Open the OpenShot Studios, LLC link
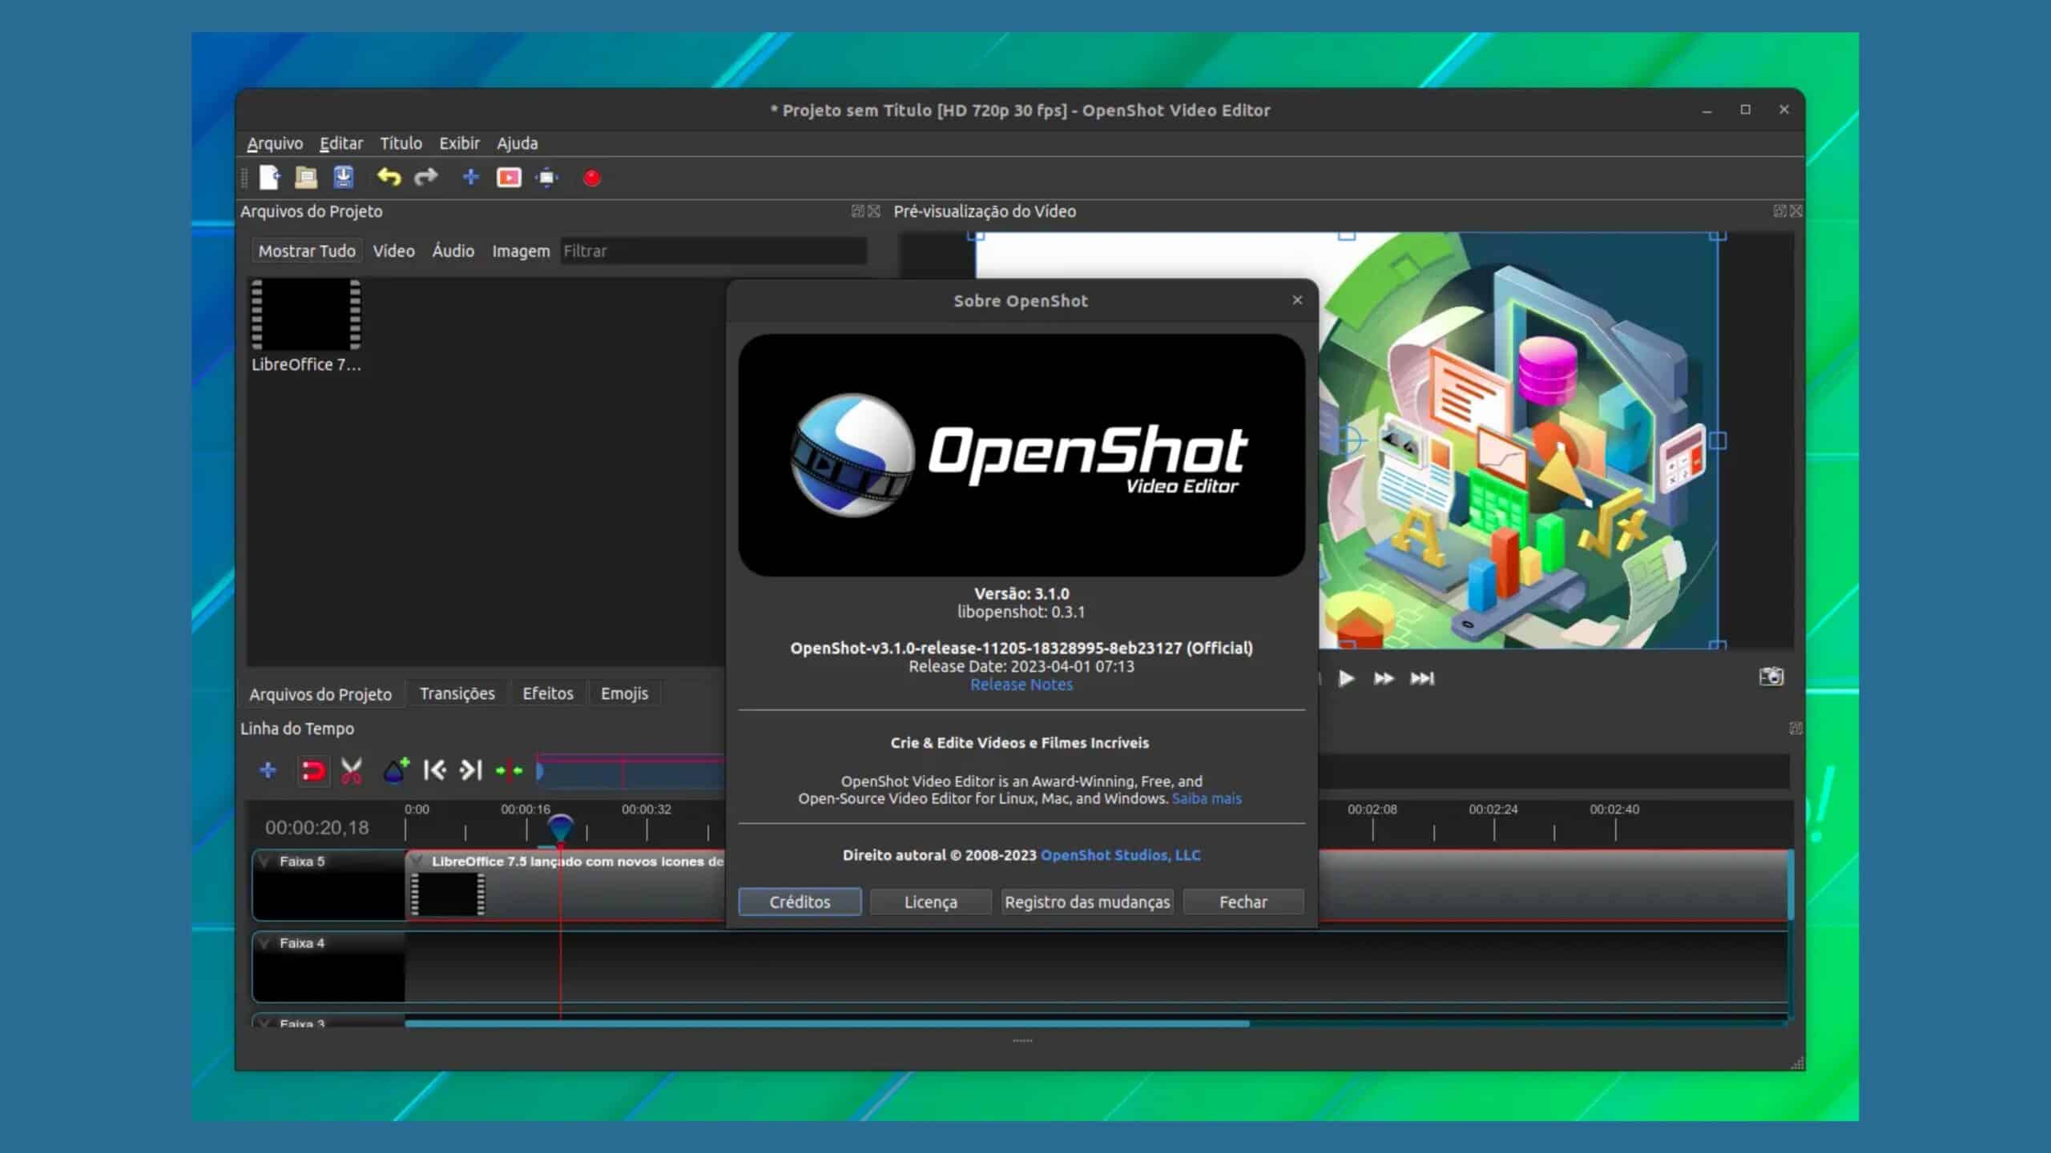 tap(1120, 855)
